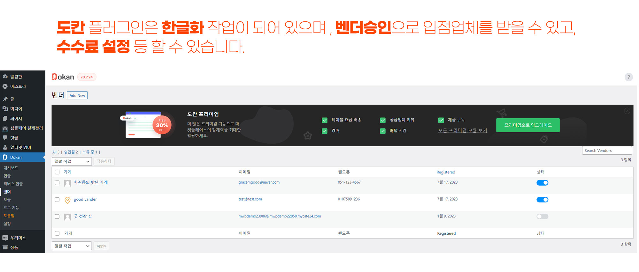Click email test@test.com
Screen dimensions: 639x272
250,199
